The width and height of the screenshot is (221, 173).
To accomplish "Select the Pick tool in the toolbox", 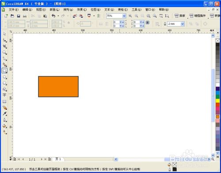I will 4,34.
